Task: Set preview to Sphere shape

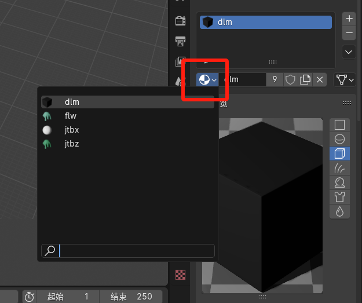Action: [339, 139]
